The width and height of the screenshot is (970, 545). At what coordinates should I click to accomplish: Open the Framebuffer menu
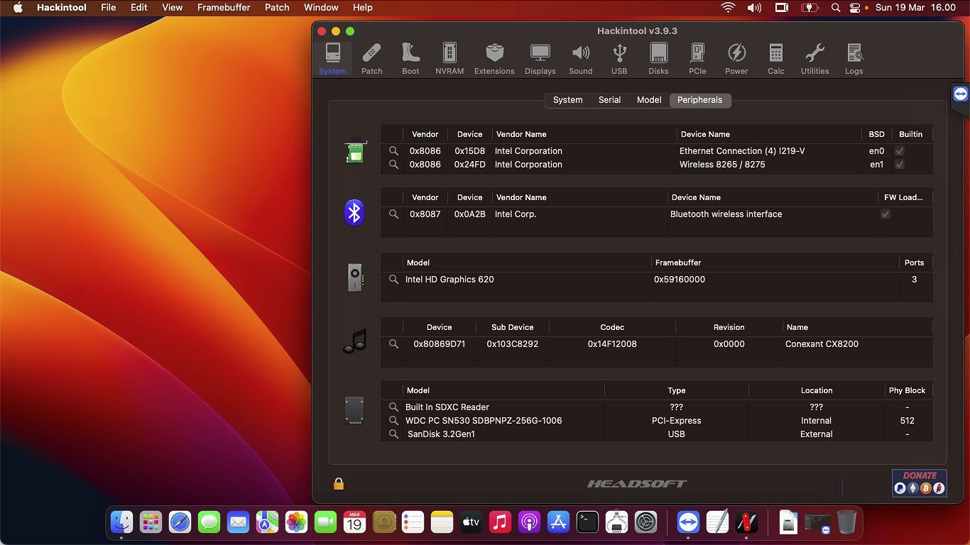click(224, 8)
